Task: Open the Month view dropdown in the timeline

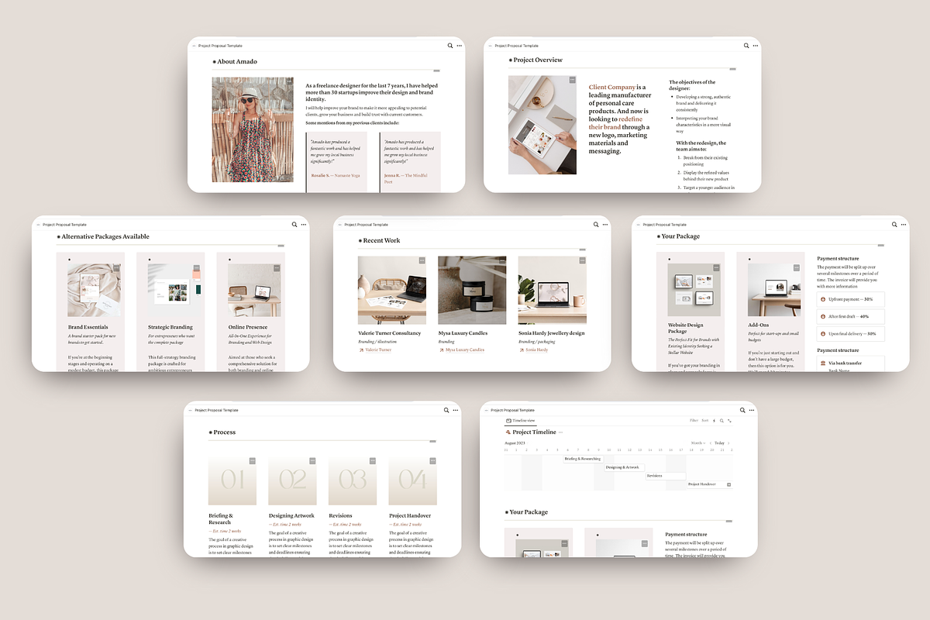Action: 698,443
